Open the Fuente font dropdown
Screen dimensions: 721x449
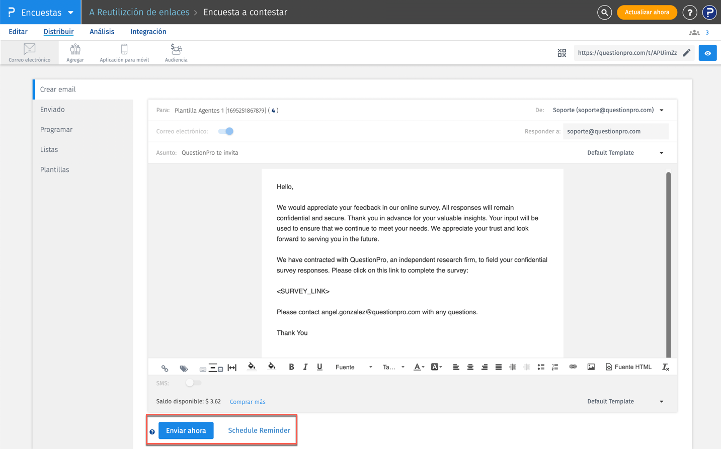tap(354, 367)
